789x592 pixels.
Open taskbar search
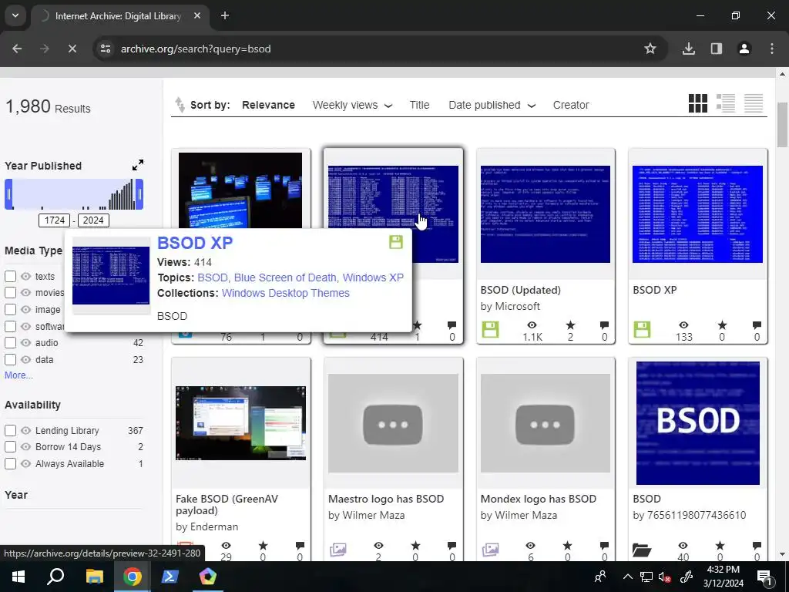tap(55, 577)
